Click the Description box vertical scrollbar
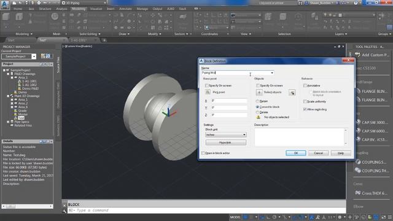The height and width of the screenshot is (221, 393). pyautogui.click(x=346, y=137)
